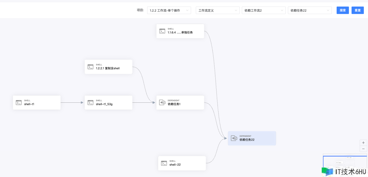Select the 依赖任务1 node label
368x177 pixels.
(174, 104)
